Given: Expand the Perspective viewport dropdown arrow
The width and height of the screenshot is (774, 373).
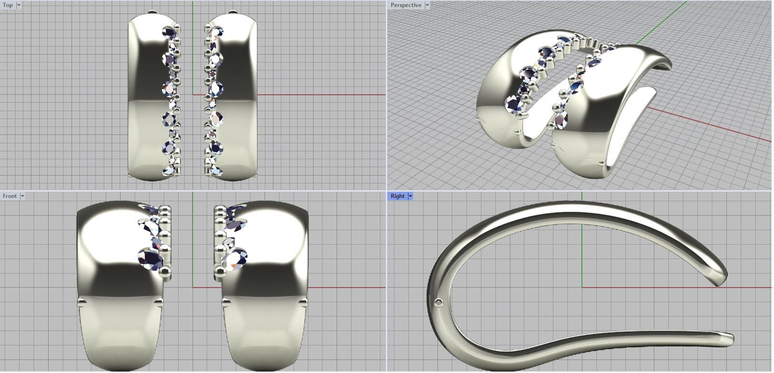Looking at the screenshot, I should pyautogui.click(x=427, y=5).
